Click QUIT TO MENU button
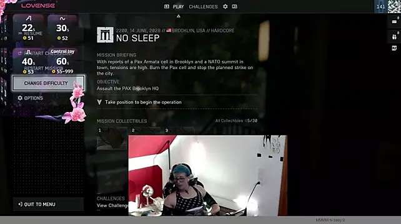 (48, 204)
